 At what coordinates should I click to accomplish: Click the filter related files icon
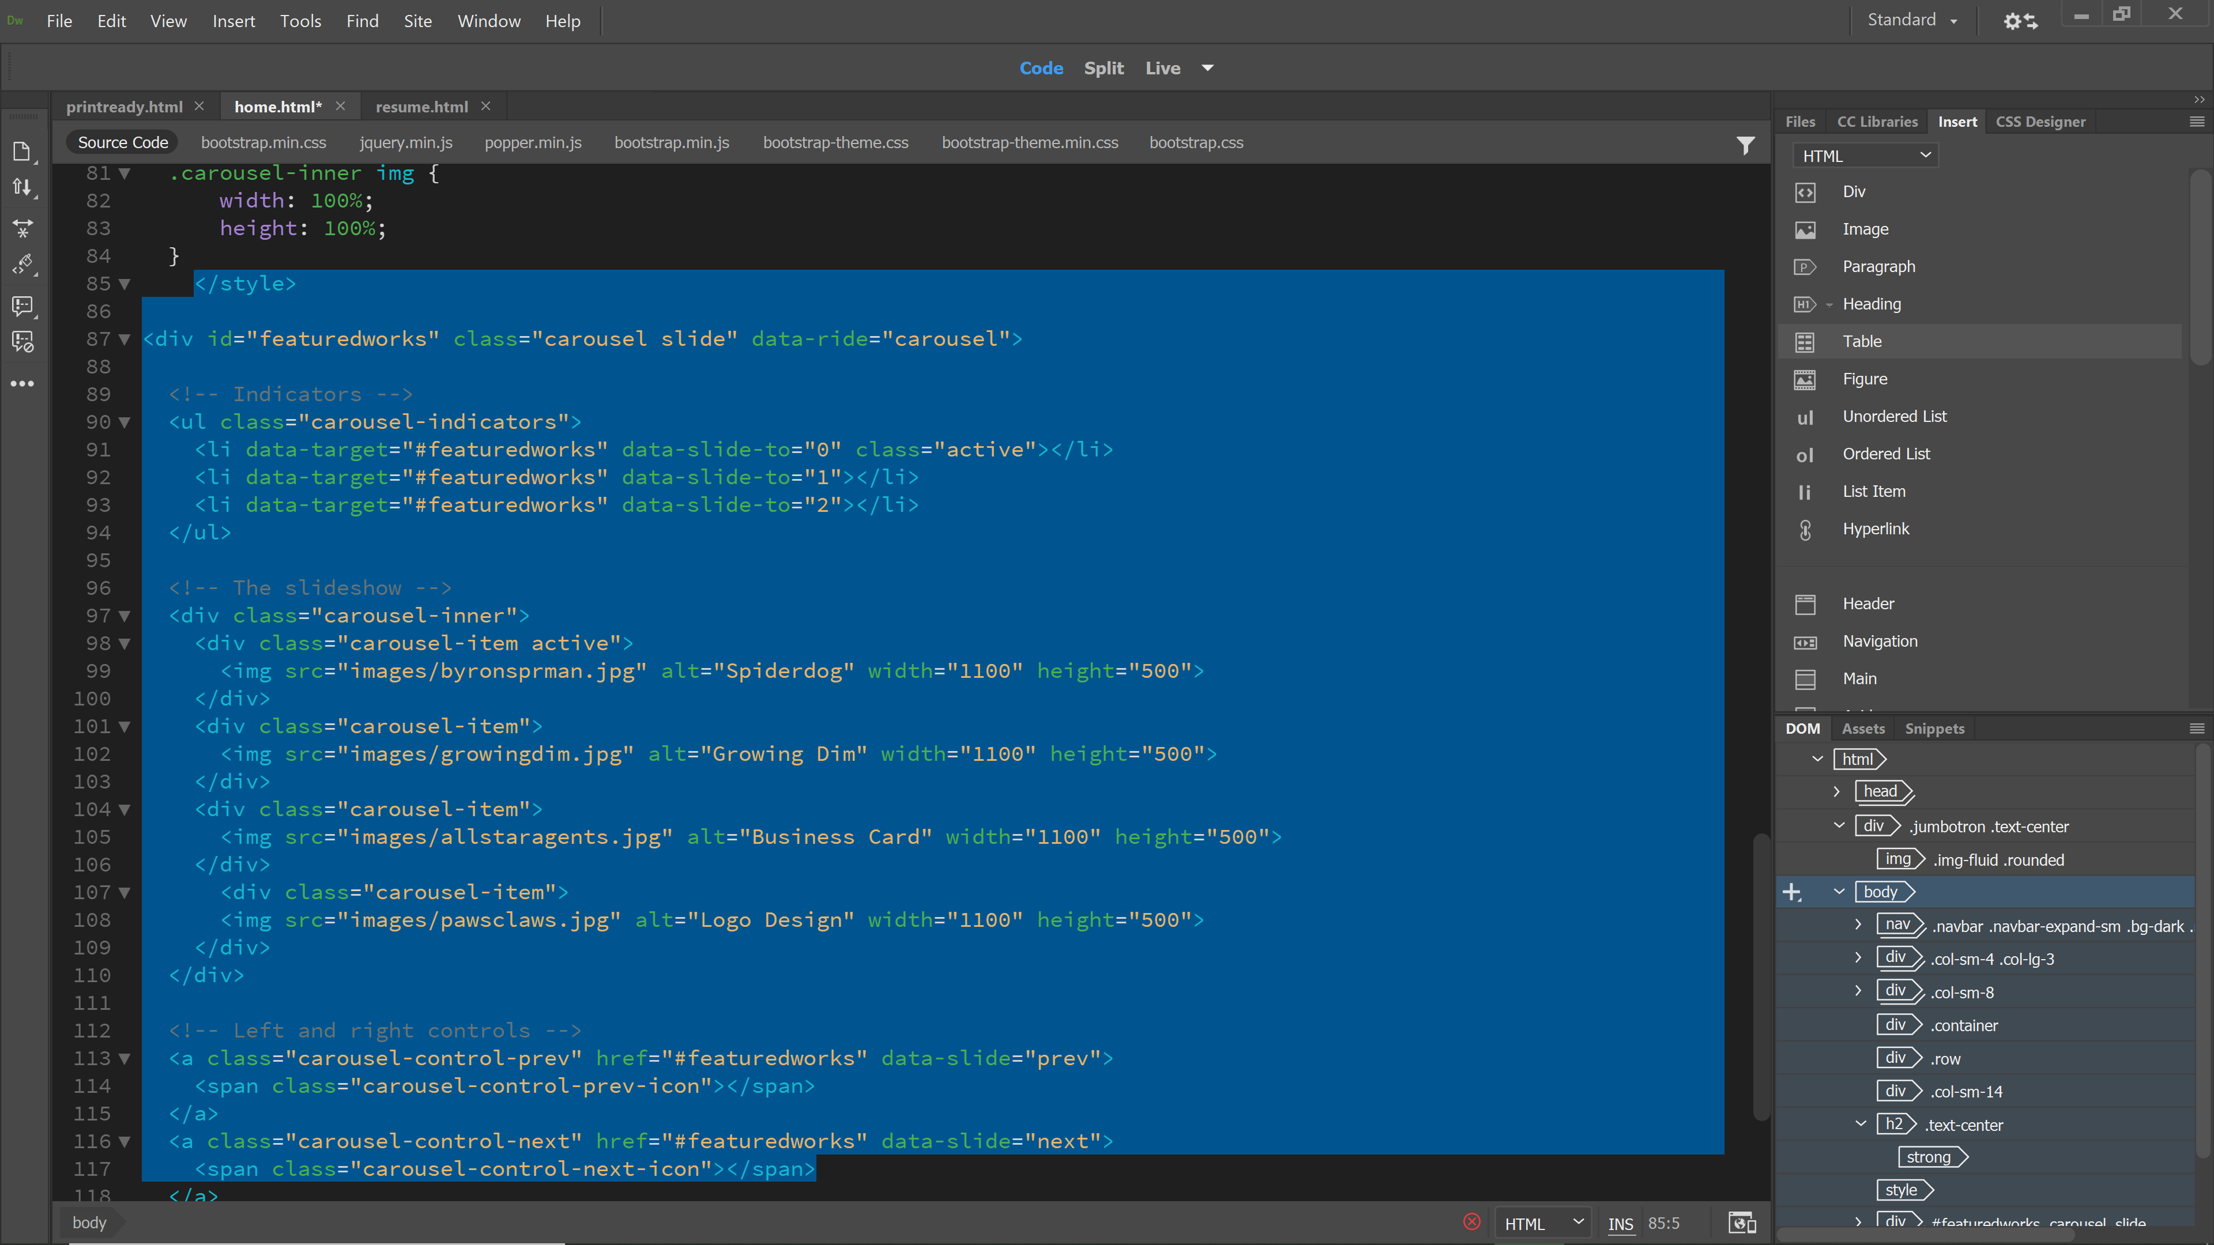pos(1745,145)
